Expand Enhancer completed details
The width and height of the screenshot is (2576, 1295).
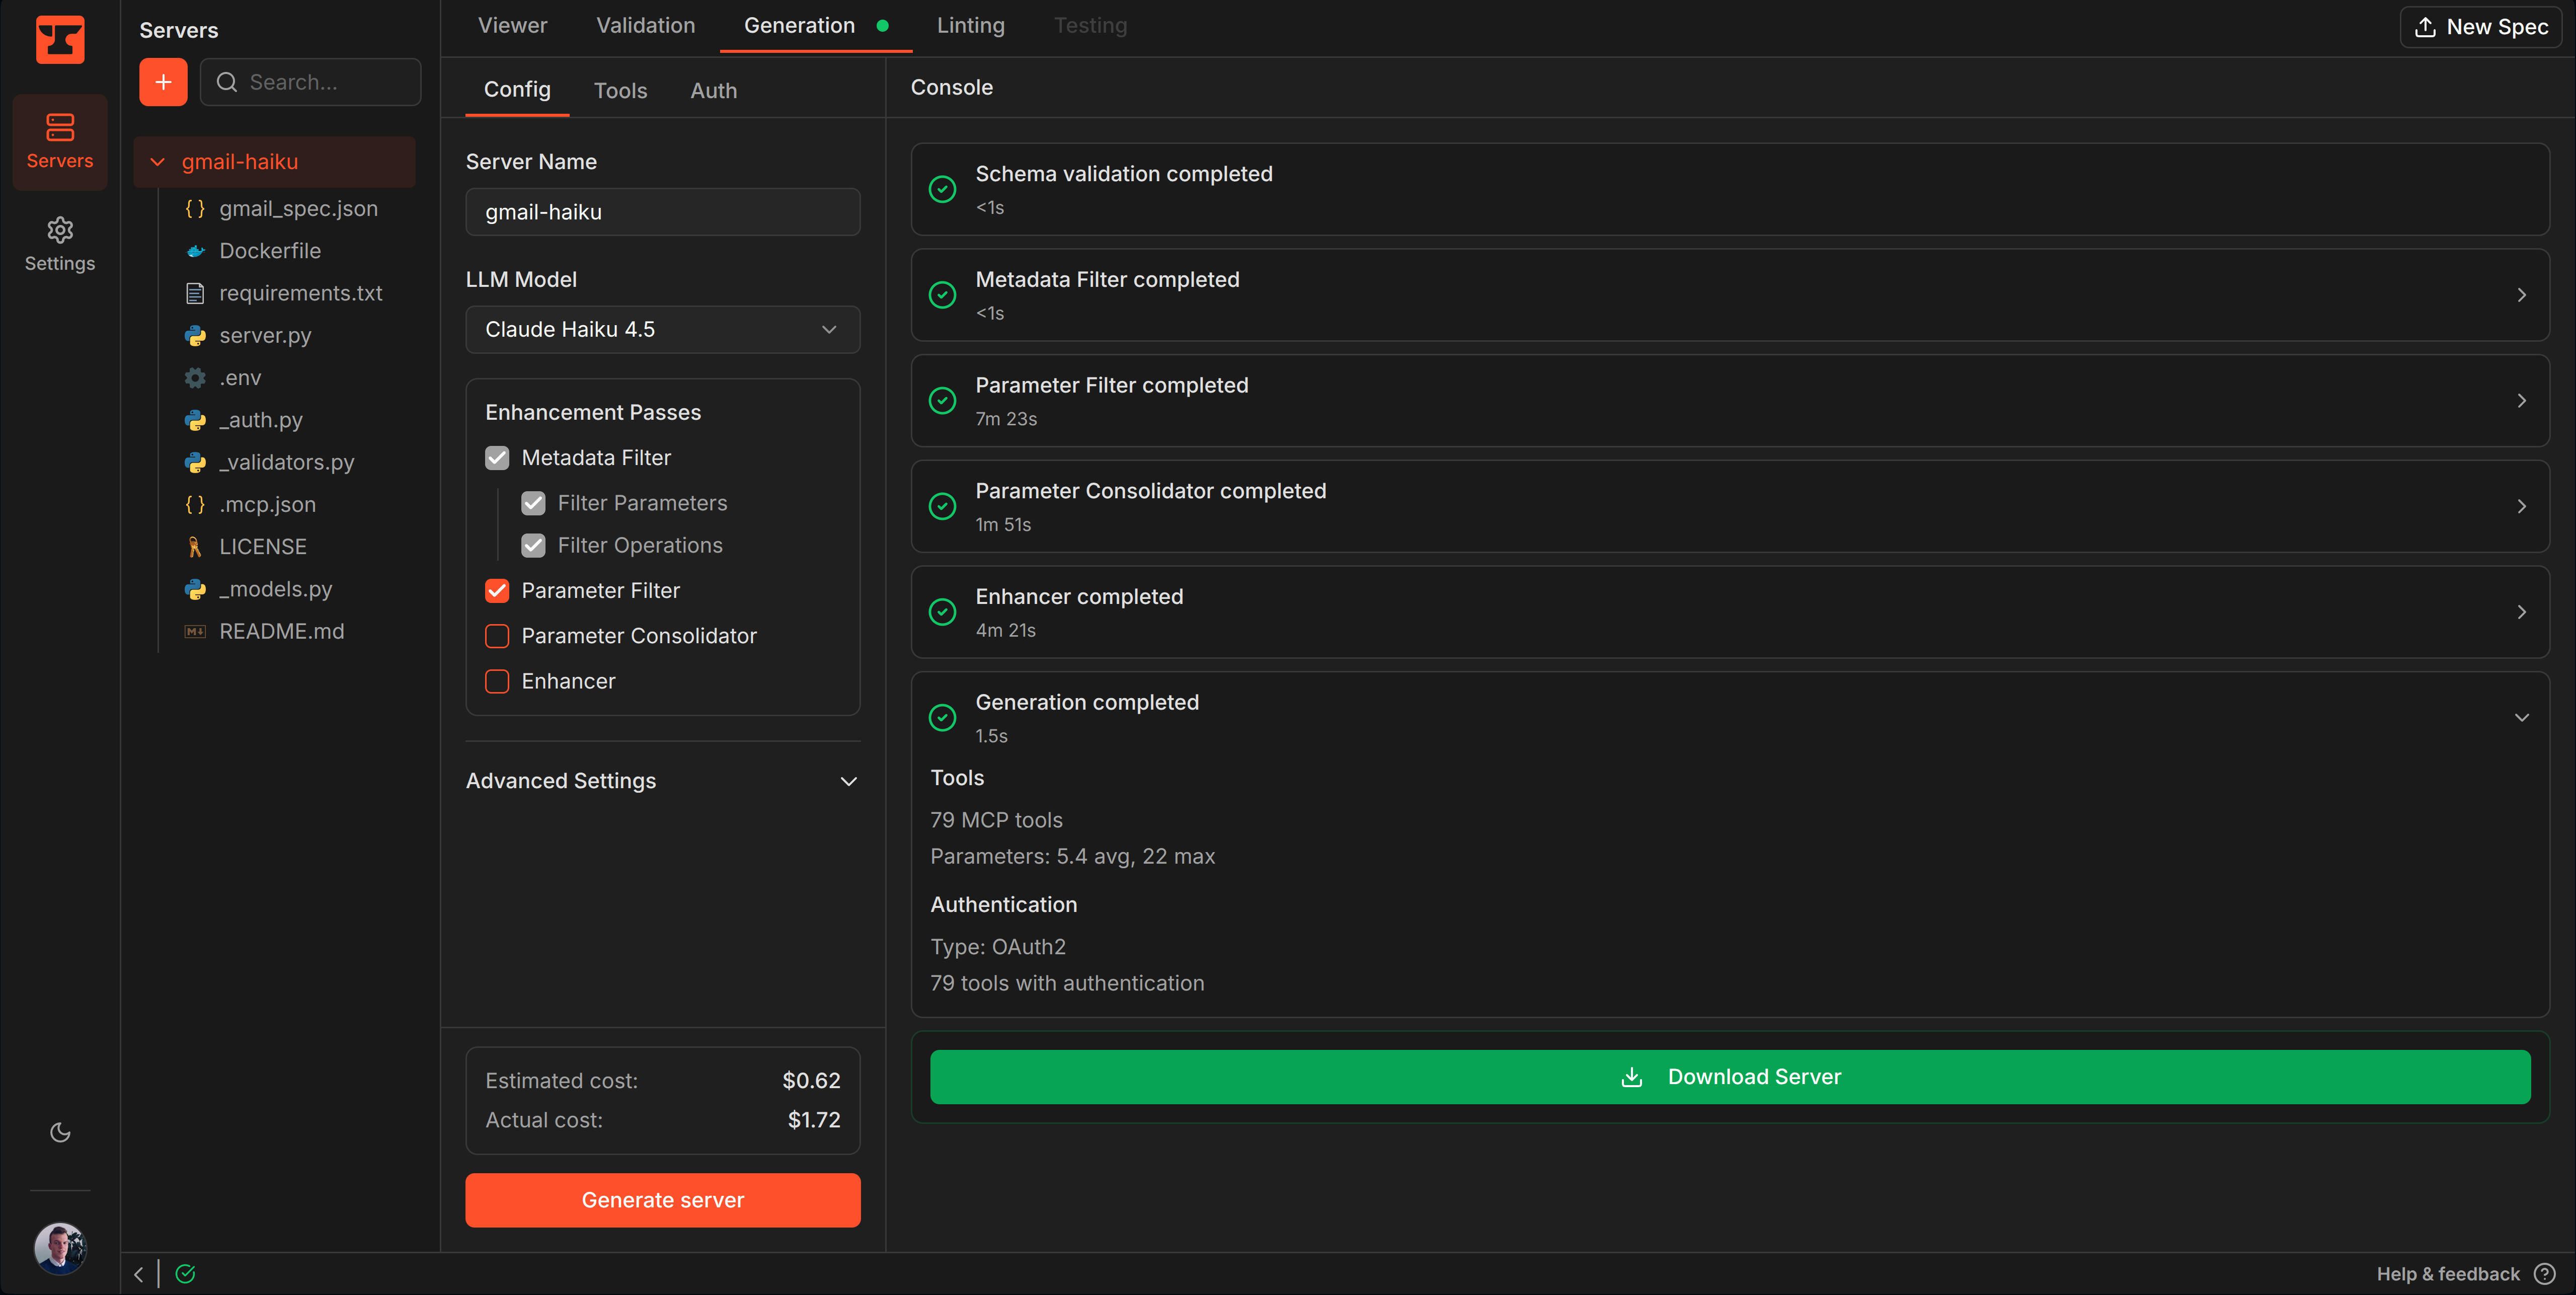2521,612
